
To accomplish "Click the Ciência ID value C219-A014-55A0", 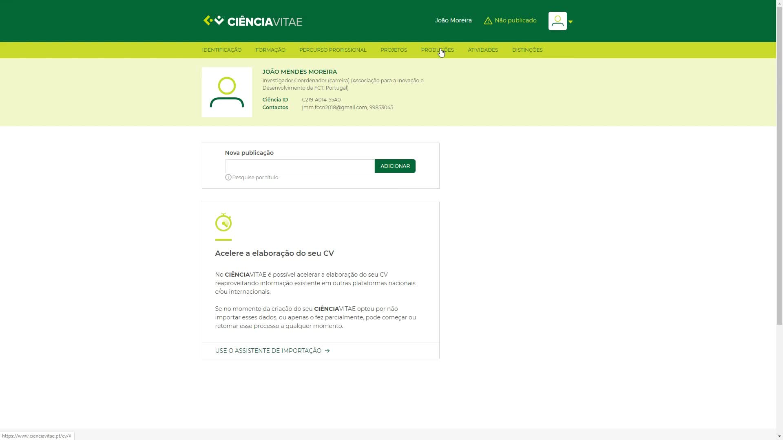I will pos(321,100).
